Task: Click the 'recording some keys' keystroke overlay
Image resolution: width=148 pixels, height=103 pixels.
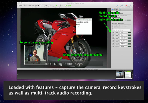Action: click(x=64, y=64)
